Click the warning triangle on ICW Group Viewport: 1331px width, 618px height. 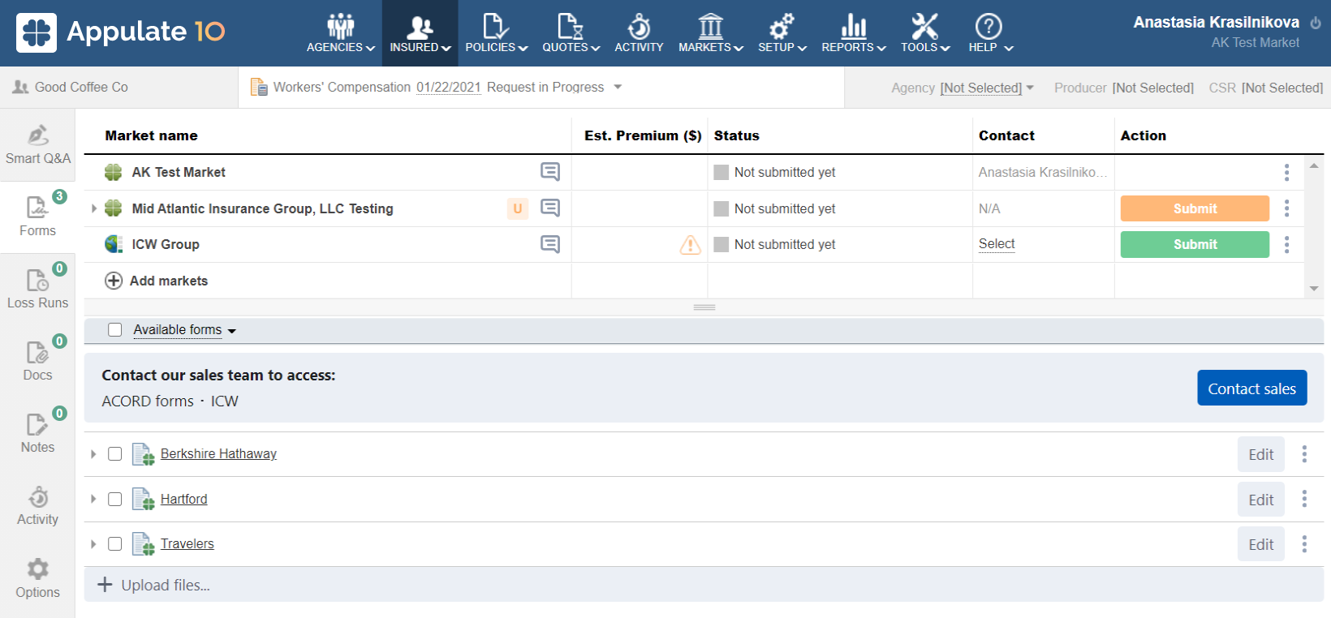pyautogui.click(x=690, y=244)
